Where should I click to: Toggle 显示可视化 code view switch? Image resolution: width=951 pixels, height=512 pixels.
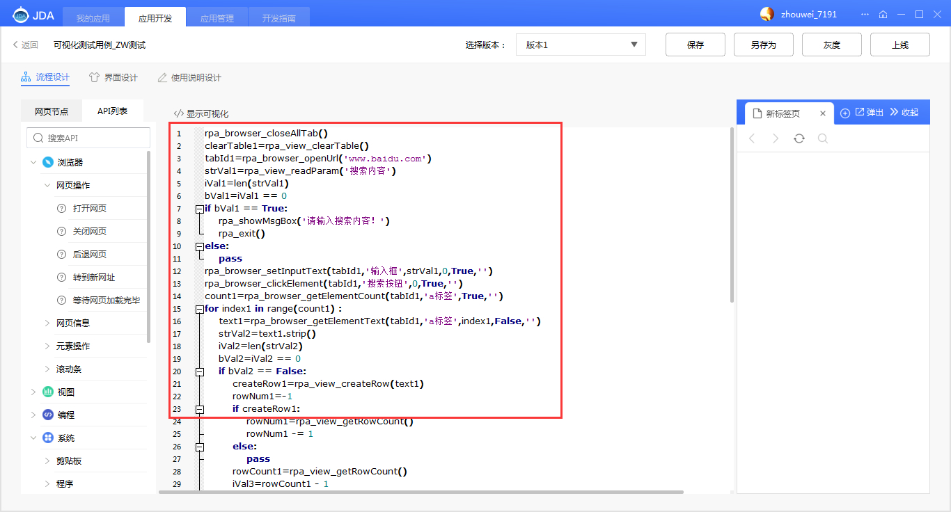(x=201, y=113)
